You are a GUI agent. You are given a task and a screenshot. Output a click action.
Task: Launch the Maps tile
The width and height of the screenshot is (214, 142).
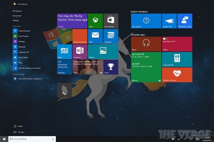(x=65, y=51)
